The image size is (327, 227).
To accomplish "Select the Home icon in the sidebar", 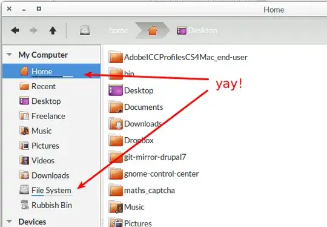I will (24, 71).
